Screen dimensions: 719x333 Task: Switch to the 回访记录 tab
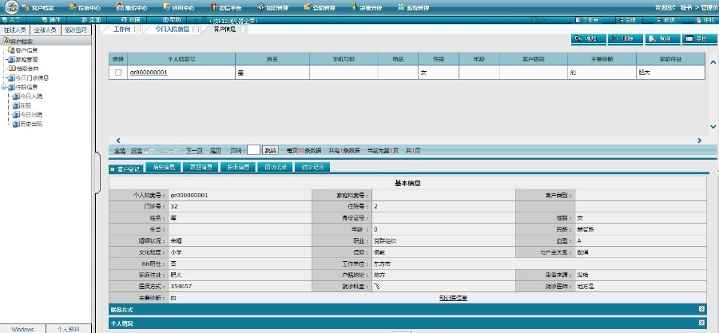pyautogui.click(x=276, y=168)
